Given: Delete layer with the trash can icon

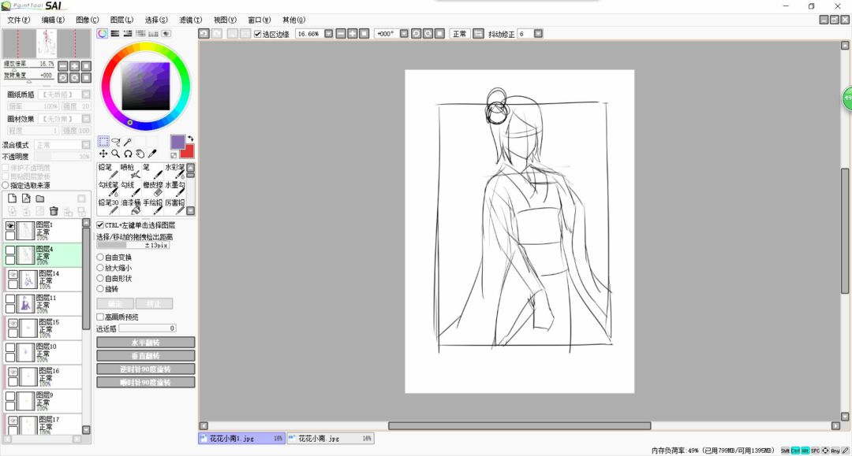Looking at the screenshot, I should (x=54, y=211).
